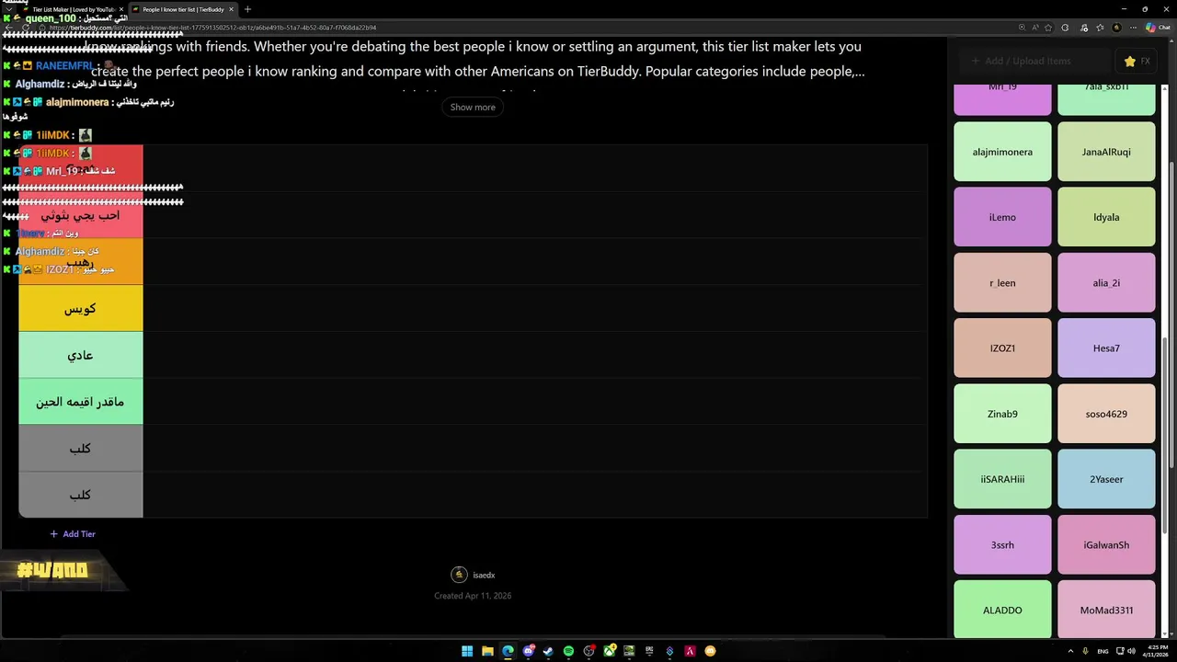
Task: Select the green عادي tier label
Action: pos(81,356)
